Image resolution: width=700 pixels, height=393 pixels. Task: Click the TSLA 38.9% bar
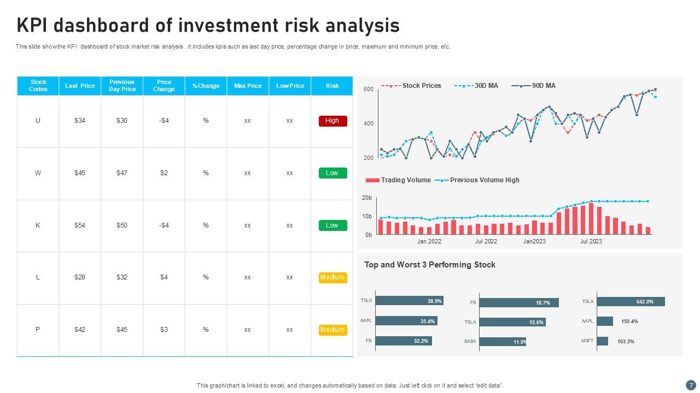tap(409, 301)
